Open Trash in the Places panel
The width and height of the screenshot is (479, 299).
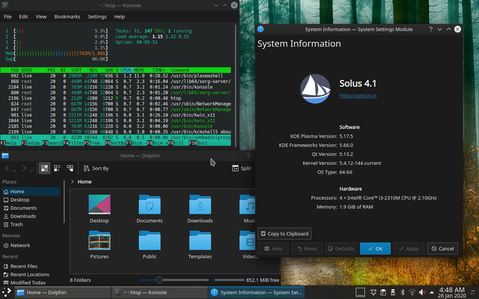click(31, 224)
